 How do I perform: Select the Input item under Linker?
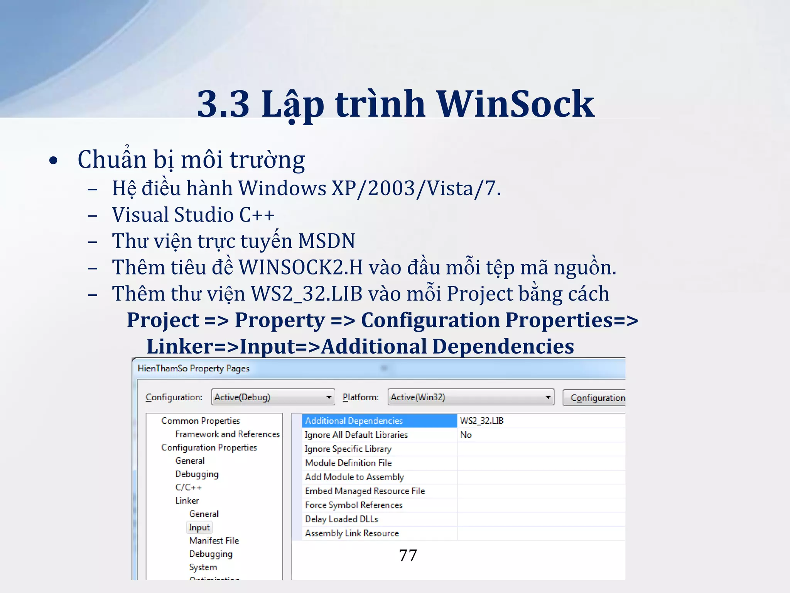coord(199,527)
